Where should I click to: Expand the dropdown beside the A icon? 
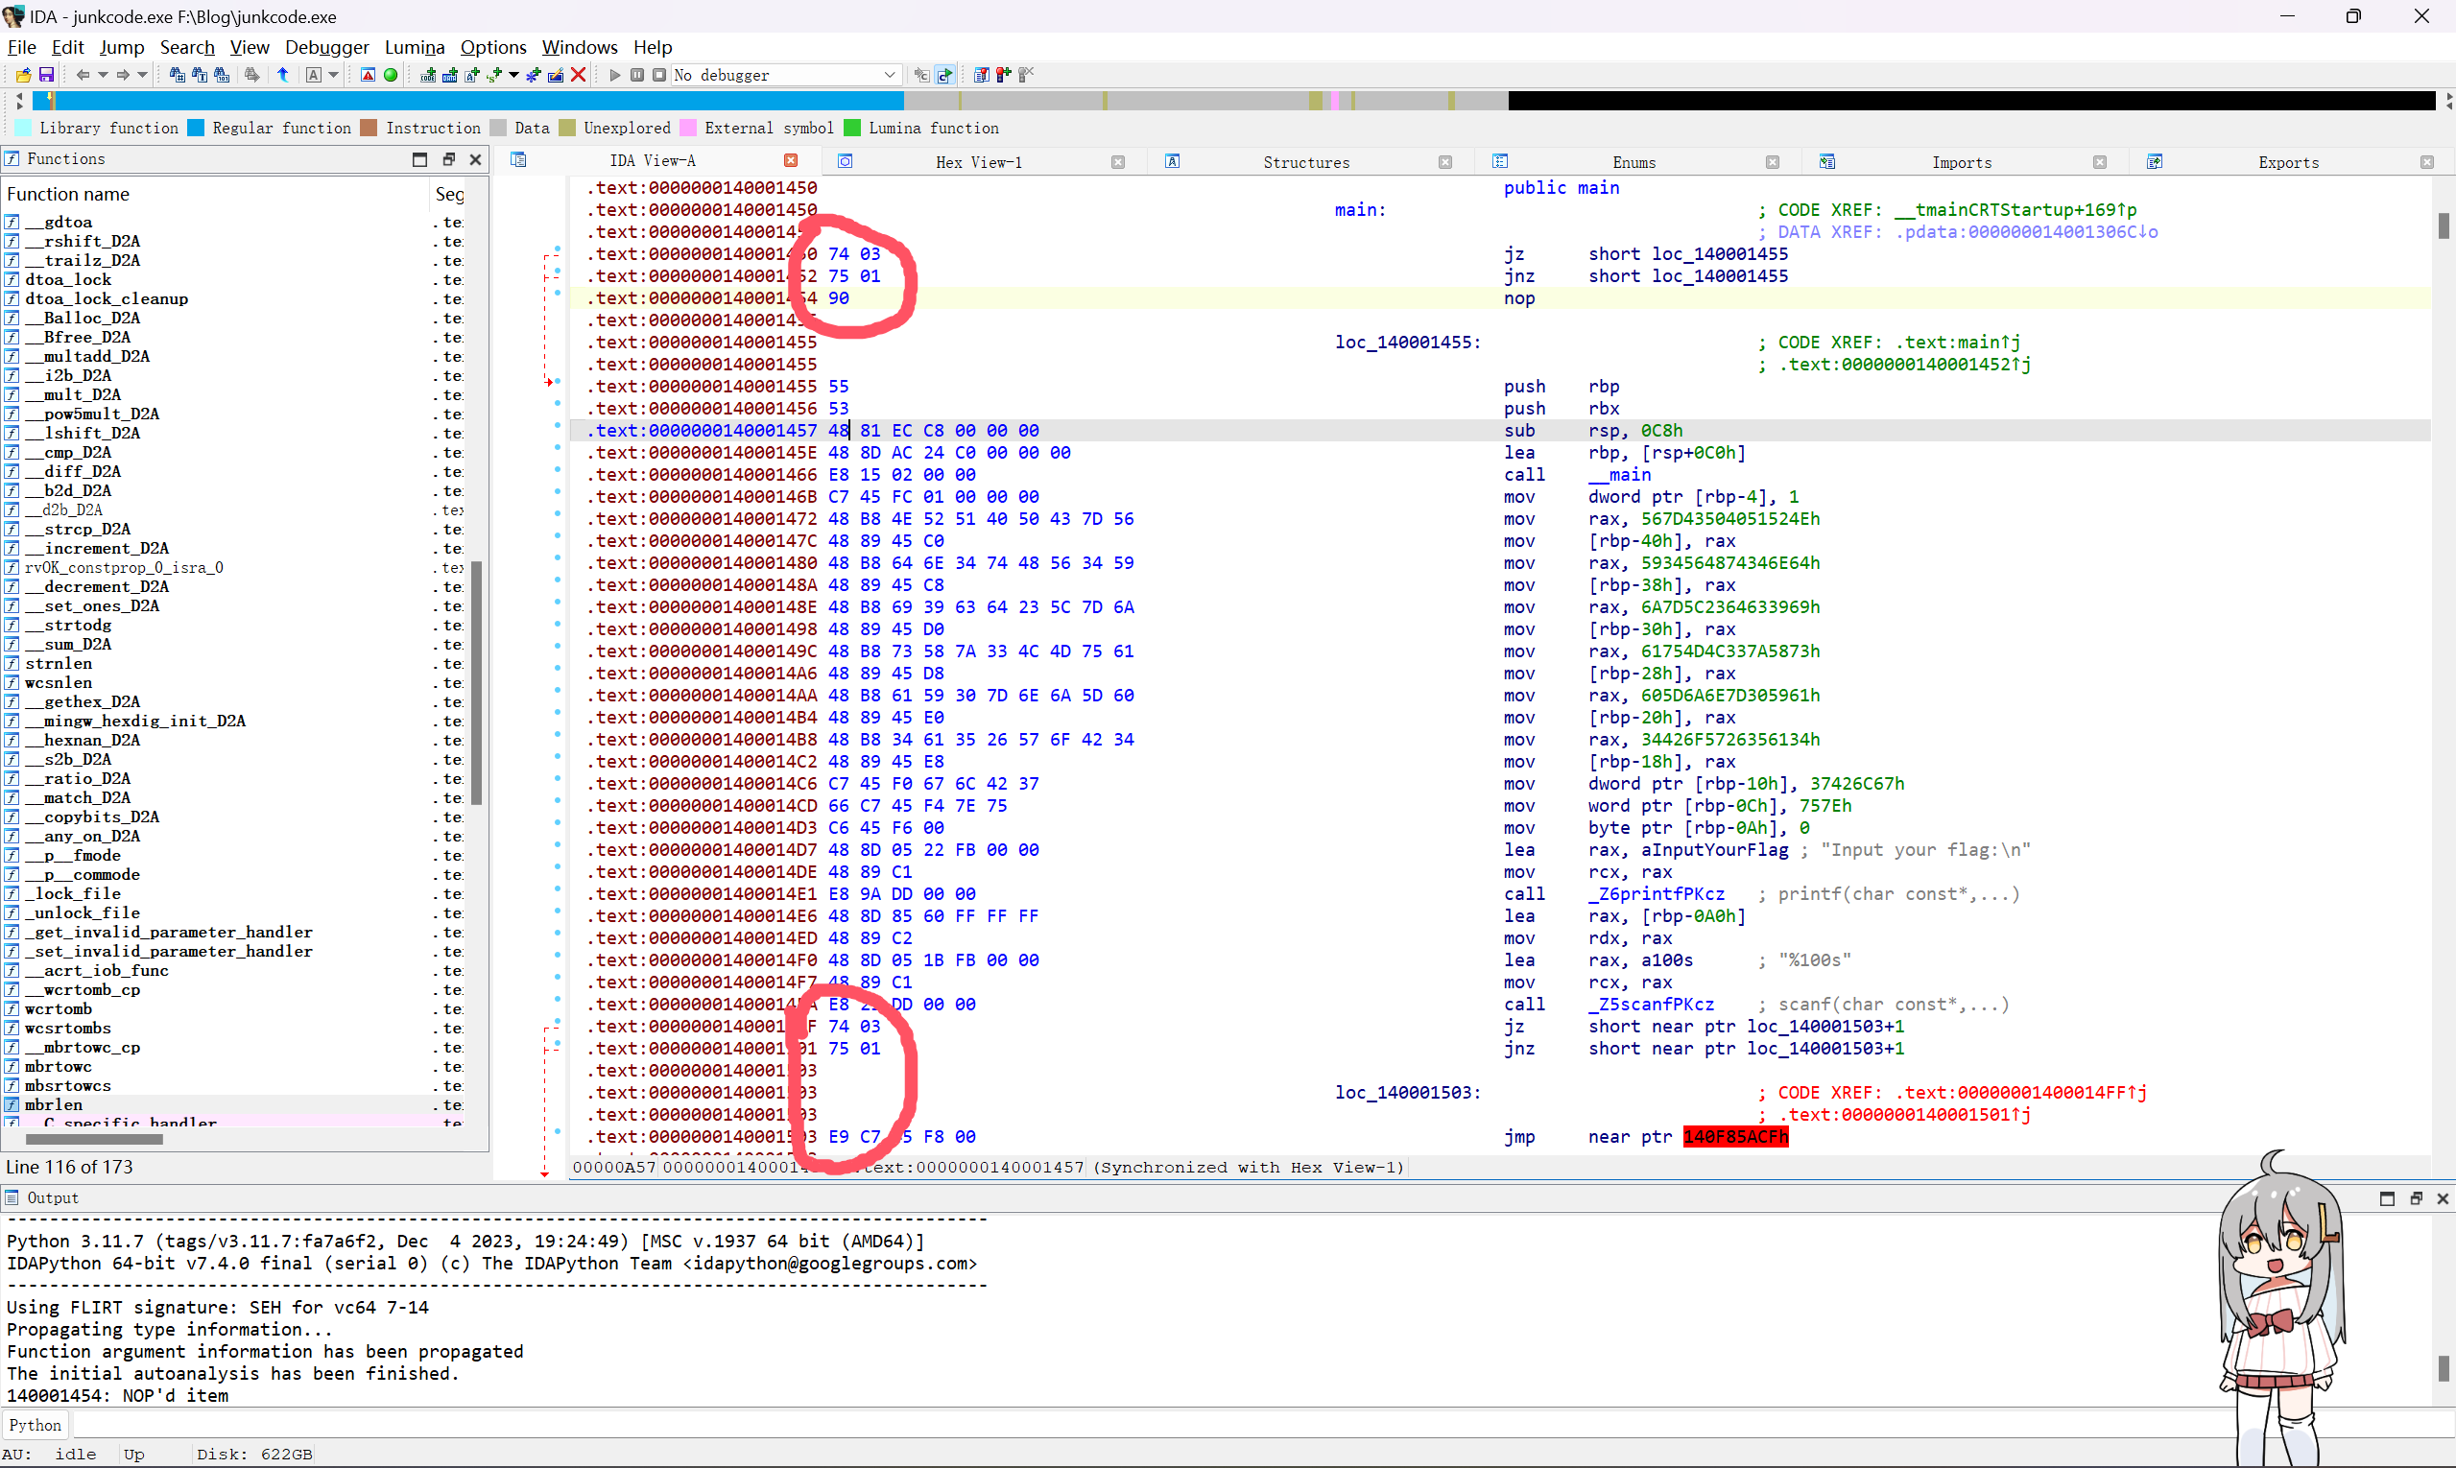pos(333,75)
